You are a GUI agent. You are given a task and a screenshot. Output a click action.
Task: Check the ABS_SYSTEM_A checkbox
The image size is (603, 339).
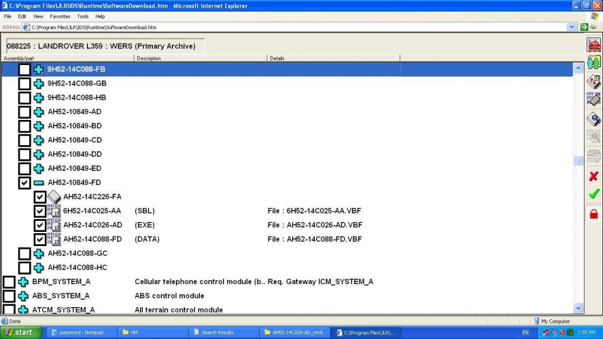coord(9,296)
